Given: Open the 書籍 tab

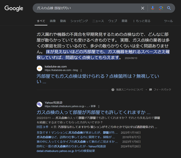Looking at the screenshot, I should pyautogui.click(x=124, y=21).
